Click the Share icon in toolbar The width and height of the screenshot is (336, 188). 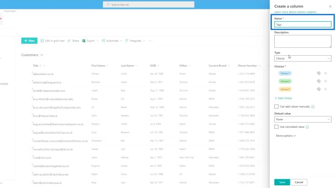pos(69,41)
